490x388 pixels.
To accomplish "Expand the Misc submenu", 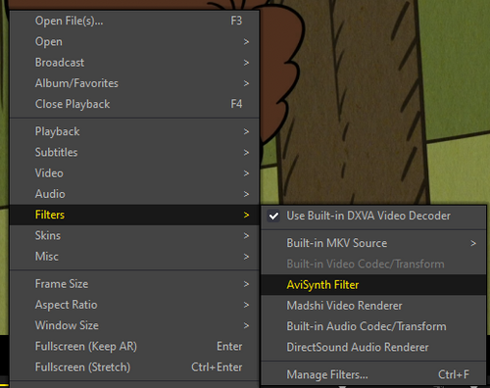I will pos(134,257).
